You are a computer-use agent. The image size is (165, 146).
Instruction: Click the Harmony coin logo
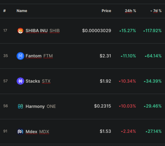click(x=20, y=106)
